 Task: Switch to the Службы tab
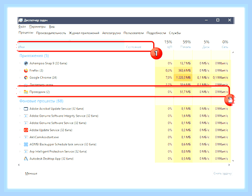pos(175,33)
